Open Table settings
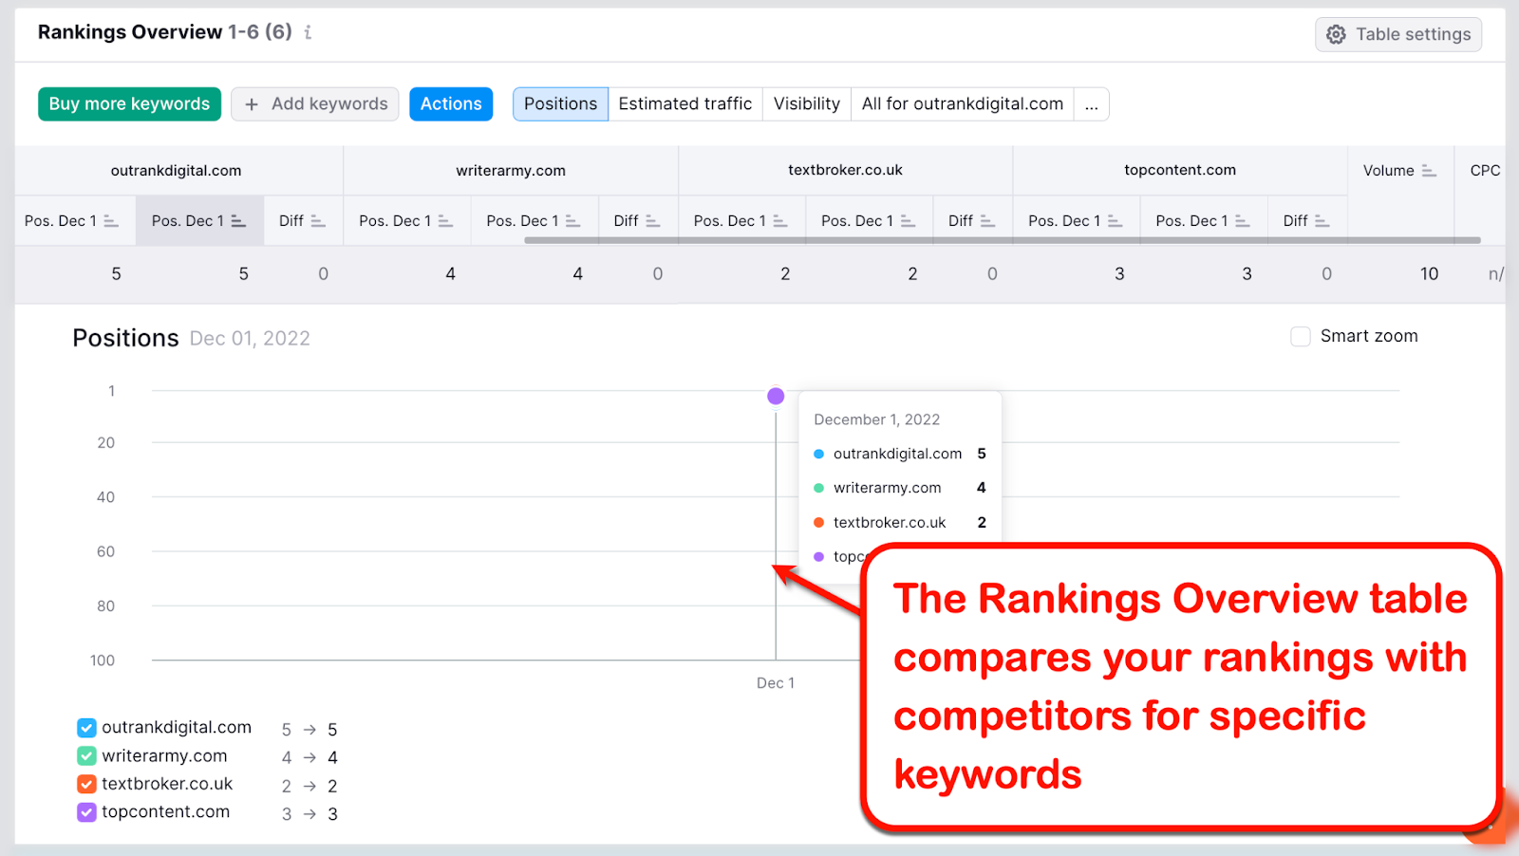 (1398, 34)
